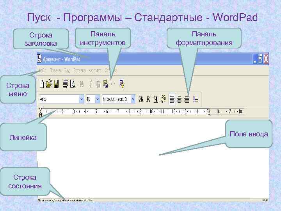Click the ruler at the 10 mark
Viewport: 281px width, 211px height.
[x=151, y=112]
